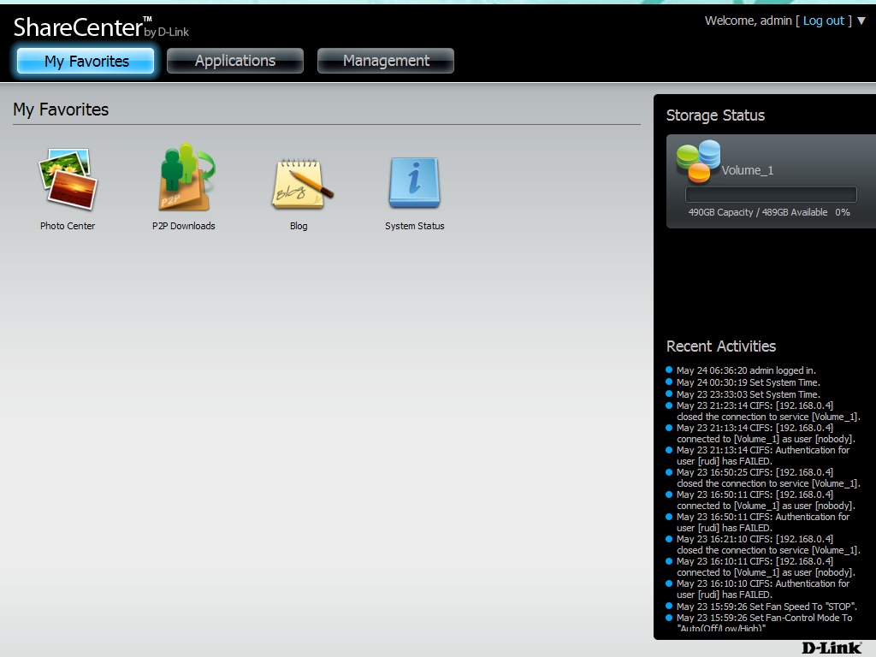Select the Set Fan Speed To STOP entry
Screen dimensions: 876x657
click(766, 607)
